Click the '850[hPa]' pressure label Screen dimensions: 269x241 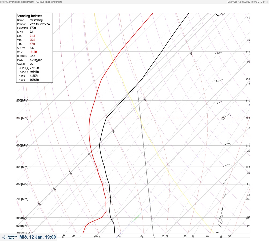(x=22, y=218)
